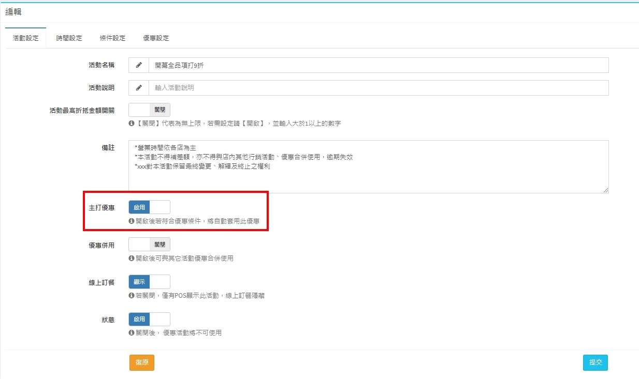Click the 活動名稱 text field
Screen dimensions: 639x379
point(378,65)
